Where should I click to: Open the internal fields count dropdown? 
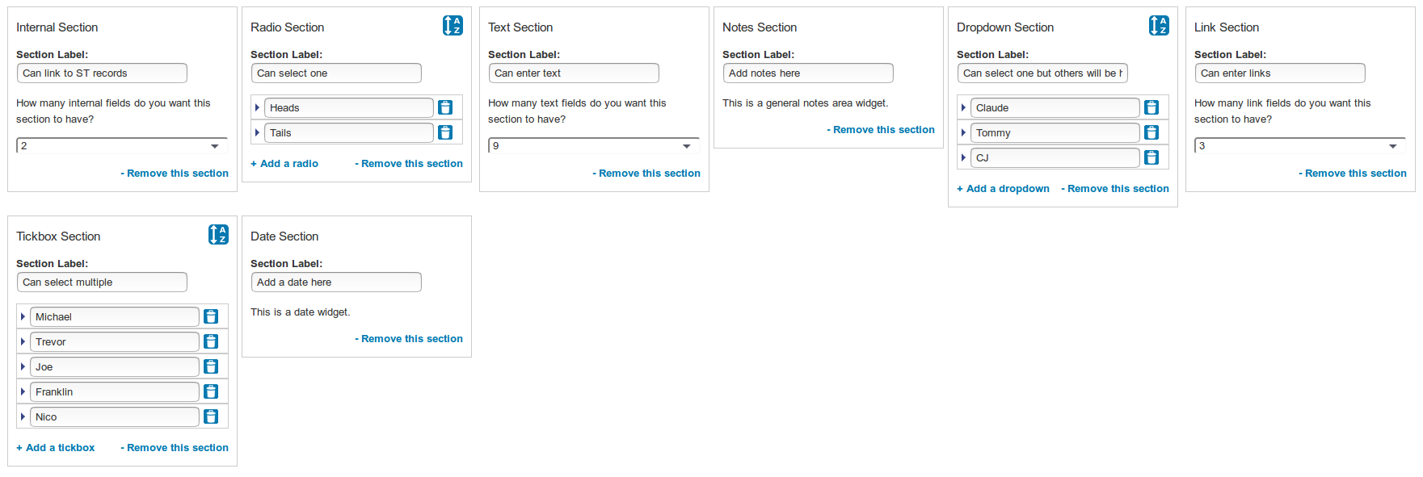121,146
